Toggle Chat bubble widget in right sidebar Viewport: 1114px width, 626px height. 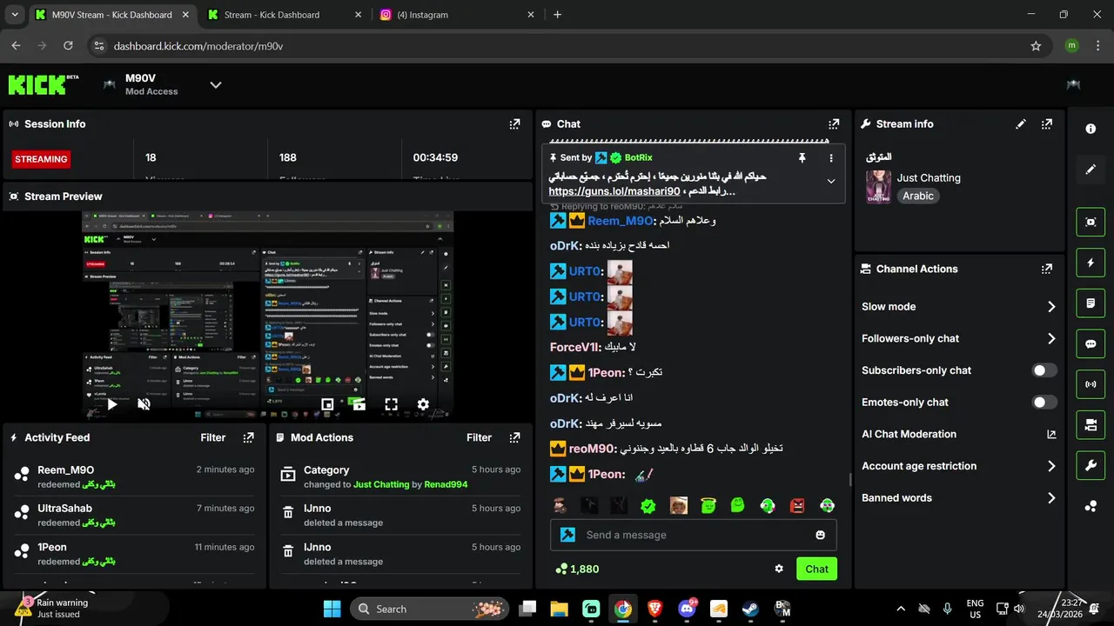click(x=1091, y=343)
